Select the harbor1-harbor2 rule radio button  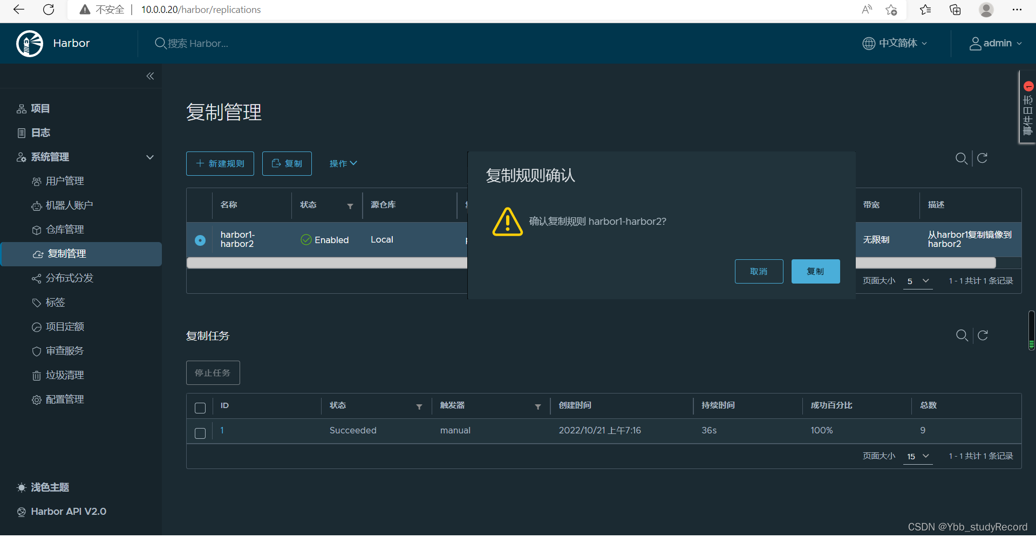click(x=200, y=240)
